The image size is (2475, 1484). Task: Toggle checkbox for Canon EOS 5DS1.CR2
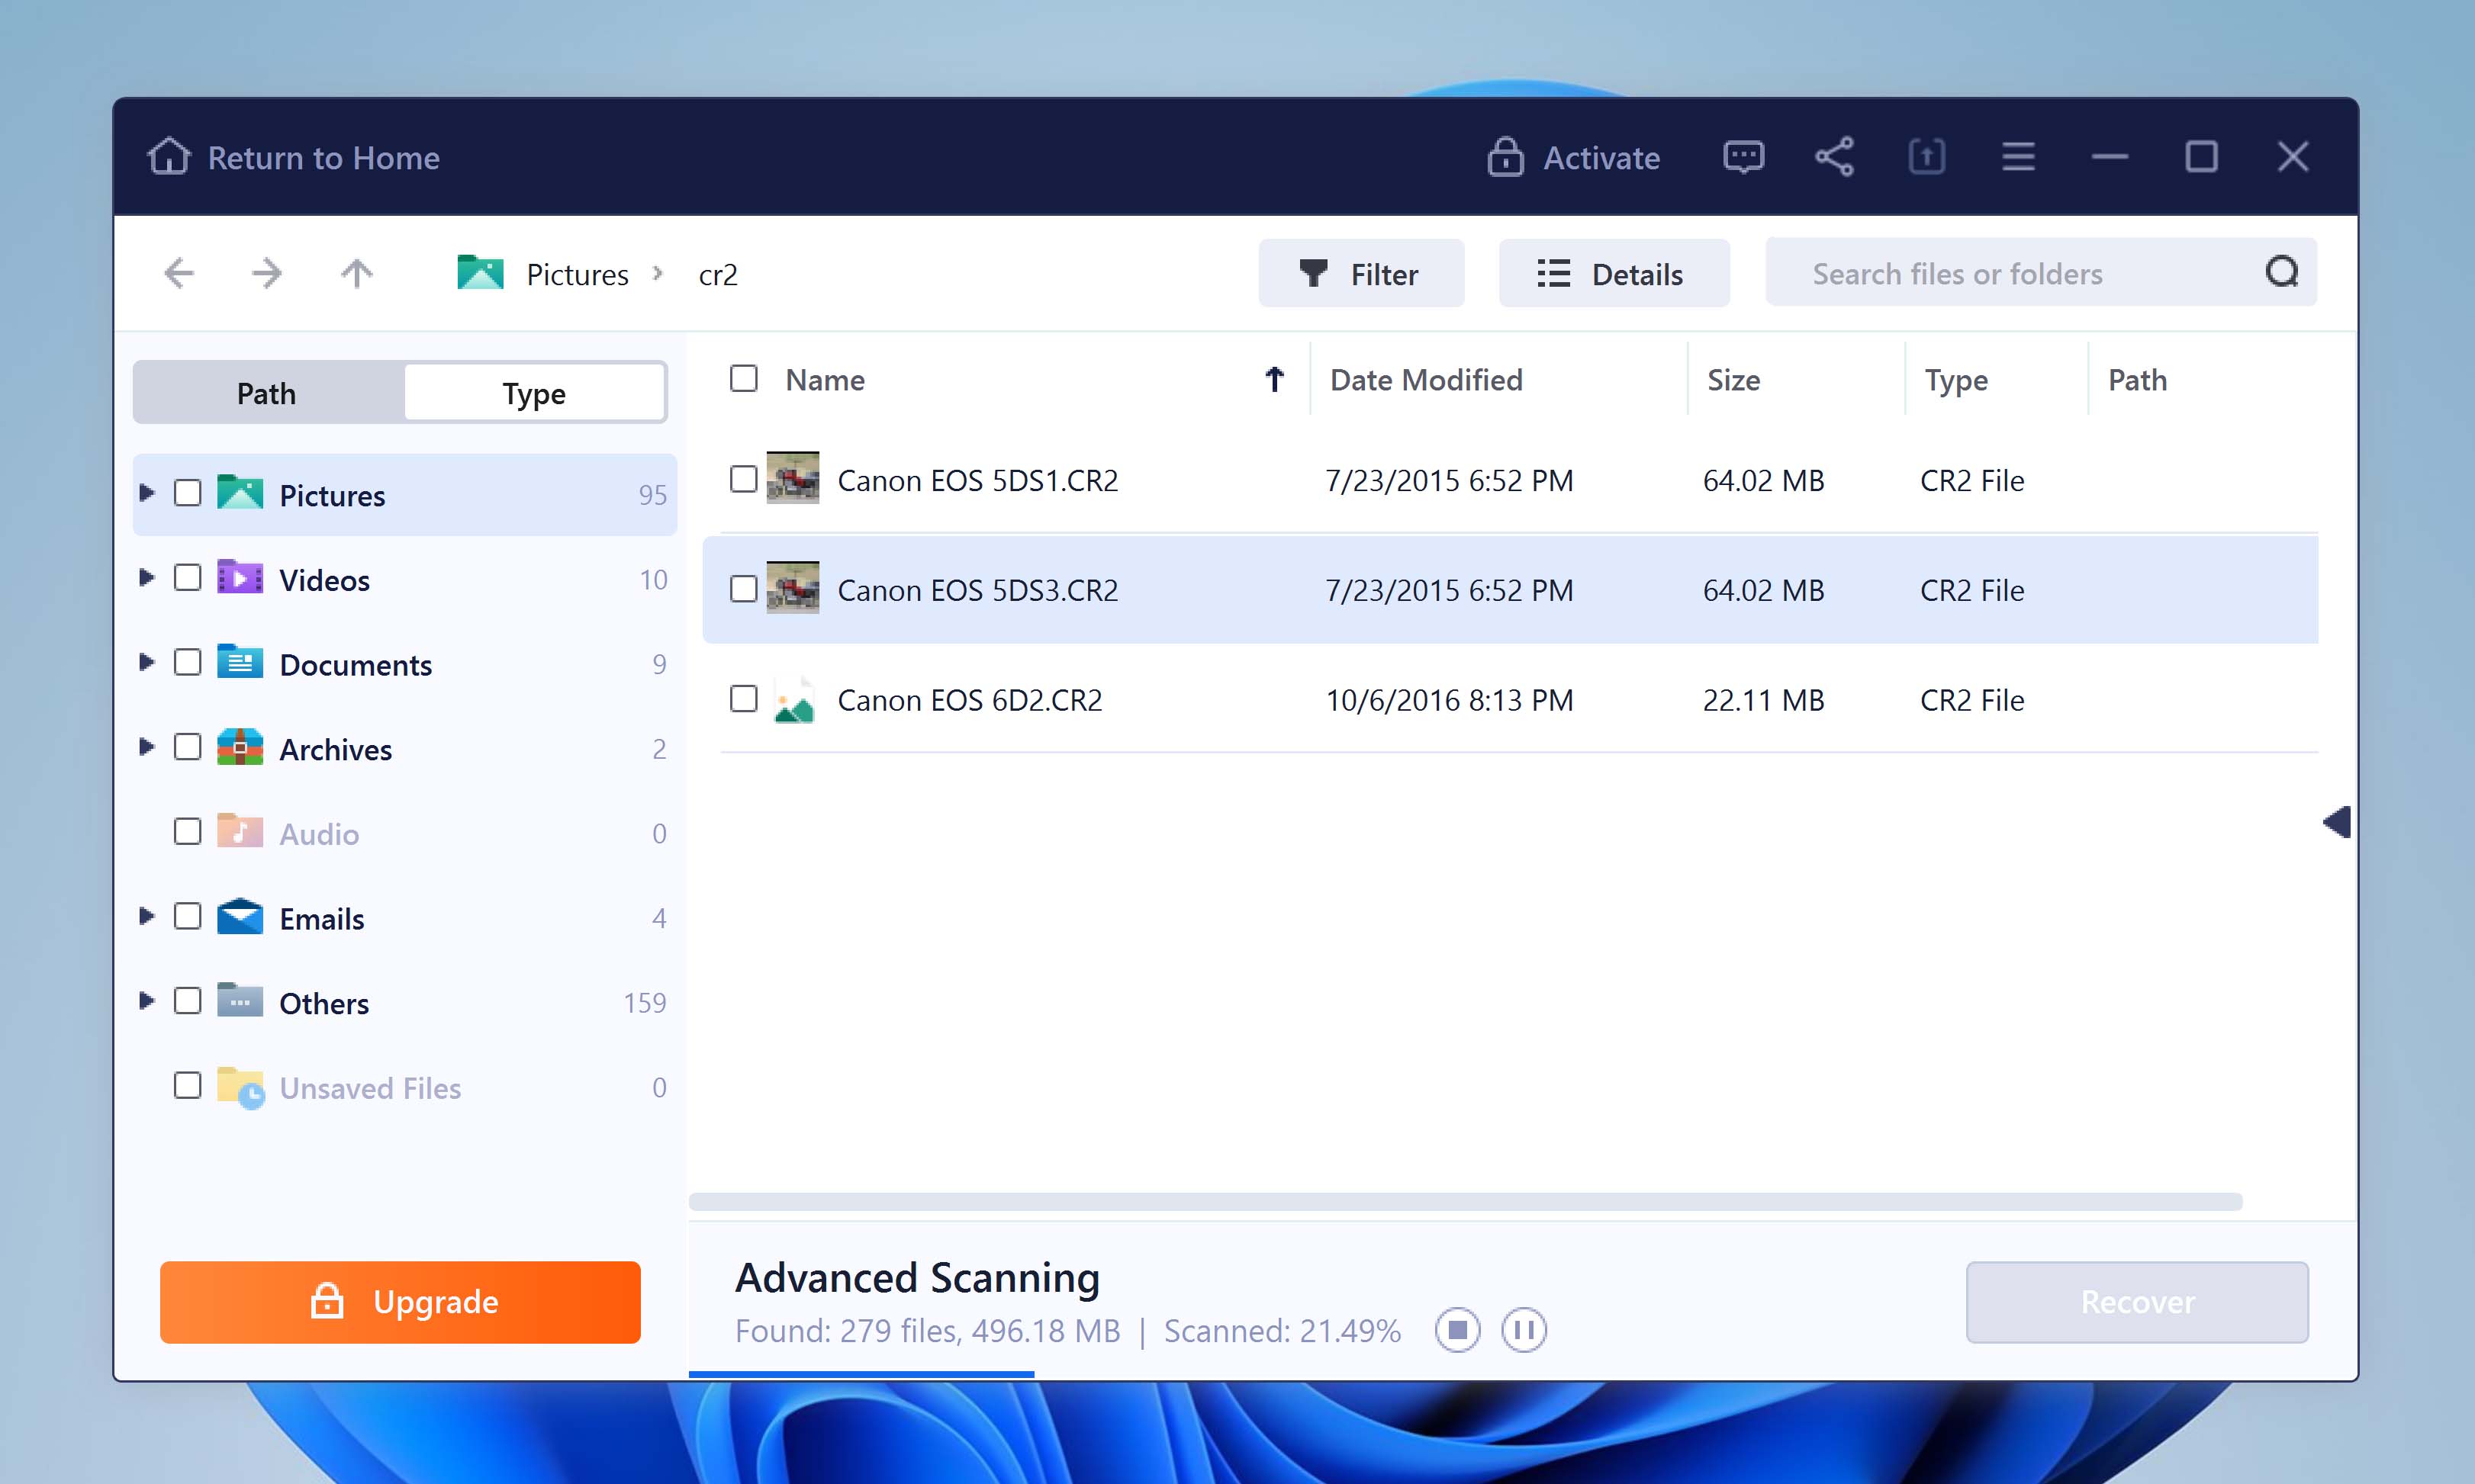coord(744,479)
